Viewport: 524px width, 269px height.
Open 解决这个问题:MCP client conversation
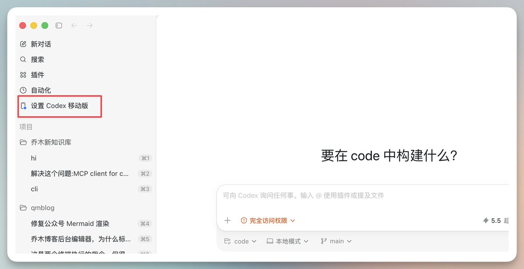coord(86,174)
